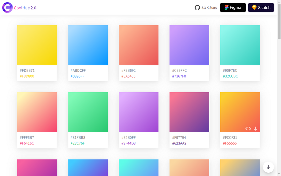This screenshot has height=176, width=281.
Task: Copy the #F6416C hex code
Action: click(27, 143)
